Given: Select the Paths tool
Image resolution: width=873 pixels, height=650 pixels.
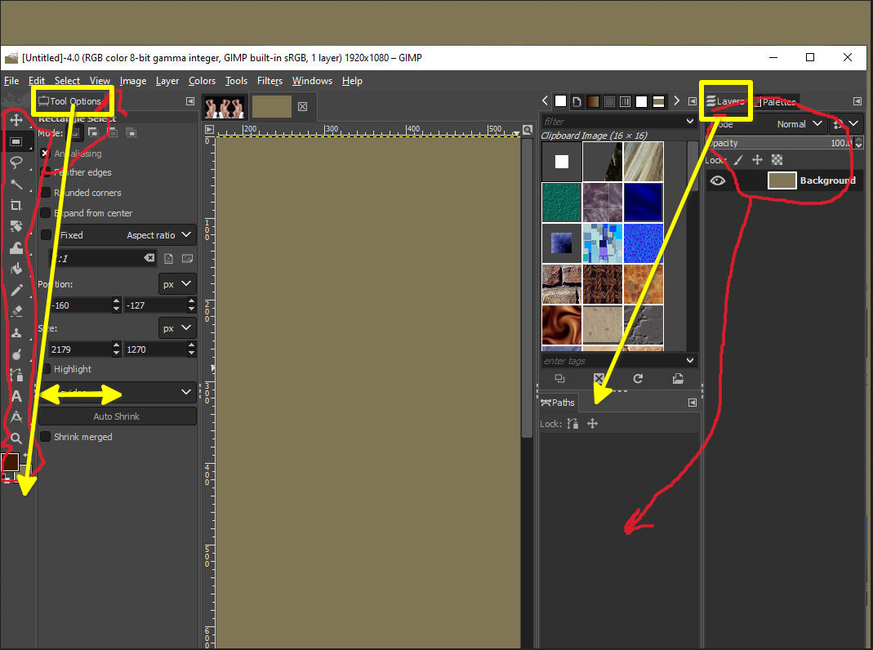Looking at the screenshot, I should (x=16, y=375).
